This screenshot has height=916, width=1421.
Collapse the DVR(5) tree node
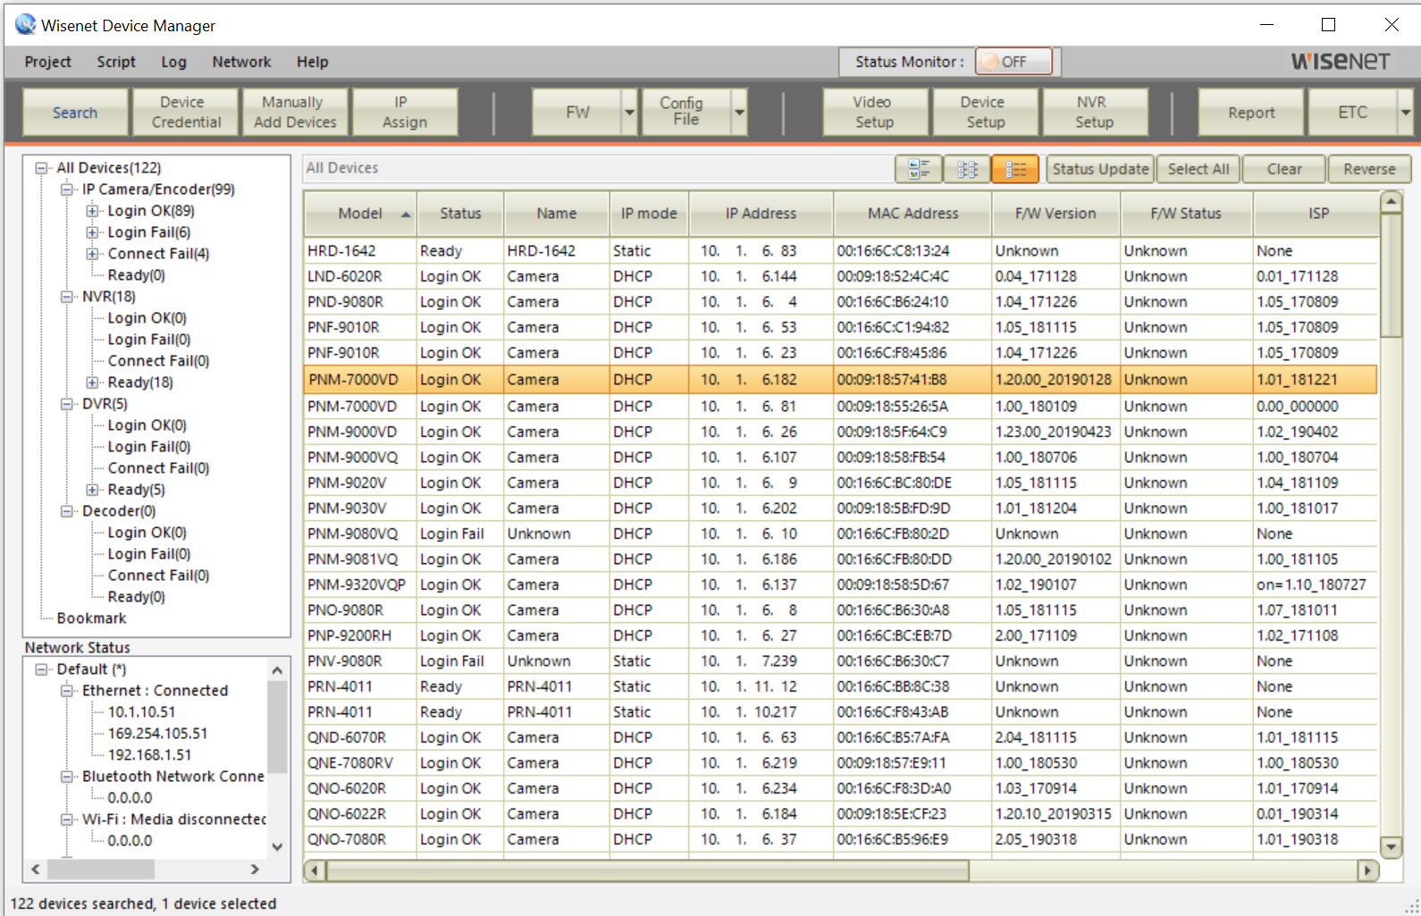point(66,404)
